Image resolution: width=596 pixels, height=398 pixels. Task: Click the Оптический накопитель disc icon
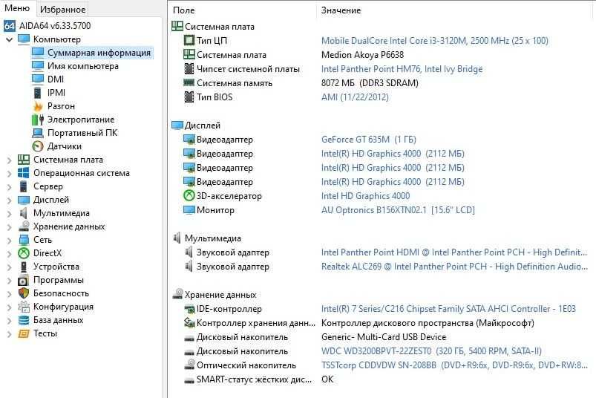pyautogui.click(x=189, y=365)
